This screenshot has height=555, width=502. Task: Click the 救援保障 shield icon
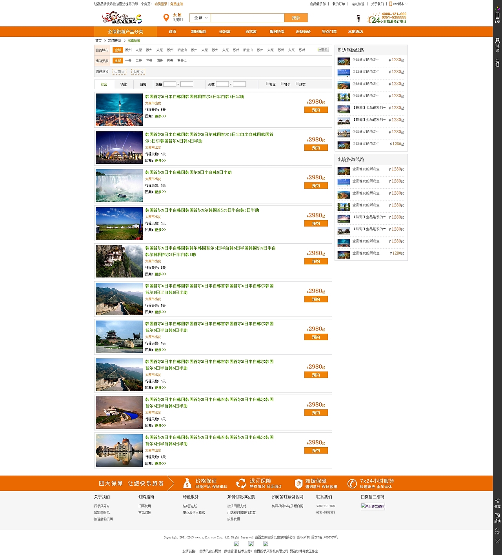pyautogui.click(x=299, y=483)
